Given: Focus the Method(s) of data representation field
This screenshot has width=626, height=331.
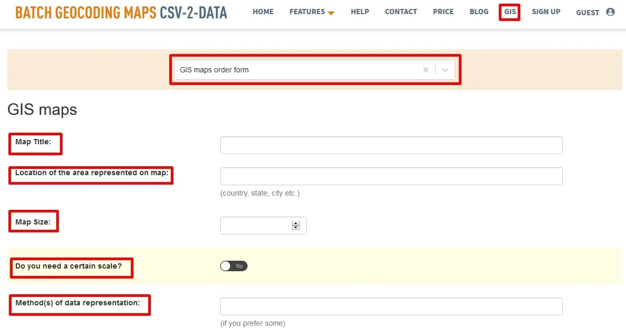Looking at the screenshot, I should pos(391,306).
